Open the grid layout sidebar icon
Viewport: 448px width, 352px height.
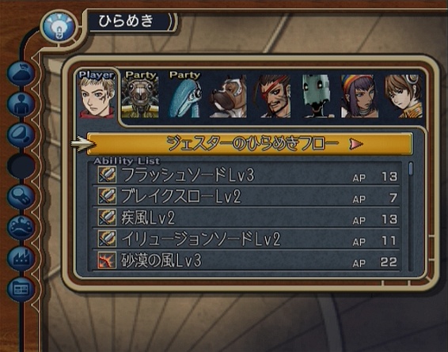pyautogui.click(x=21, y=290)
